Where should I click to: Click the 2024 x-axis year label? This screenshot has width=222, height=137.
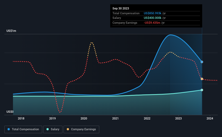pos(210,118)
